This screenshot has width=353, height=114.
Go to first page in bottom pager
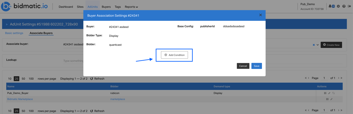pyautogui.click(x=306, y=110)
